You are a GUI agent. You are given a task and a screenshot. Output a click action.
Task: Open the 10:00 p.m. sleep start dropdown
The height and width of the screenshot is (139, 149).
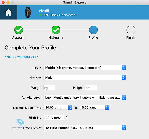point(58,107)
